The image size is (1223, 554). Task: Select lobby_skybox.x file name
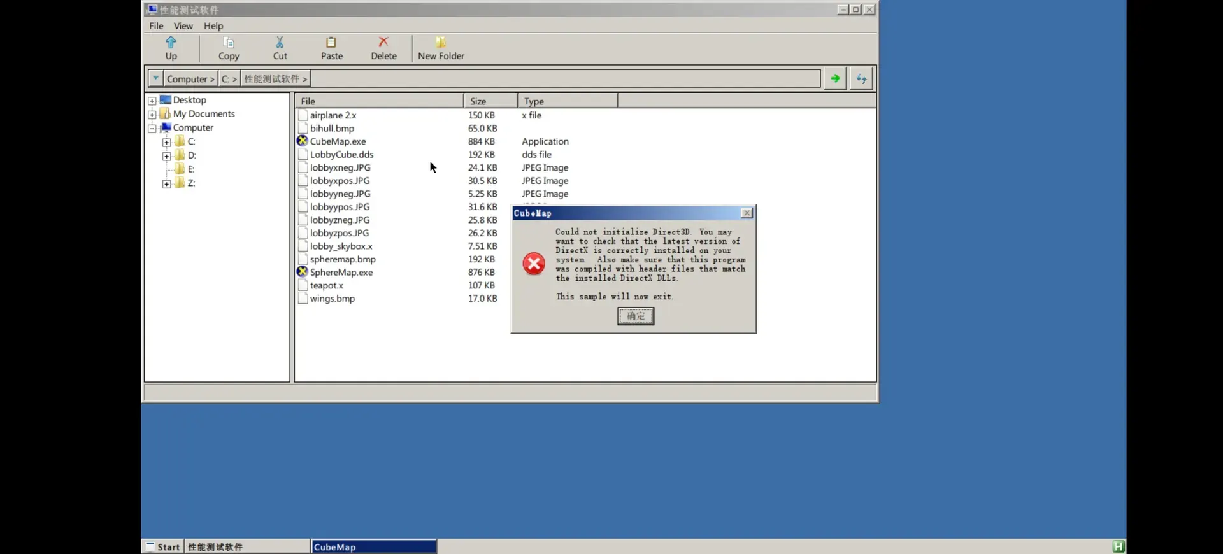(x=341, y=246)
